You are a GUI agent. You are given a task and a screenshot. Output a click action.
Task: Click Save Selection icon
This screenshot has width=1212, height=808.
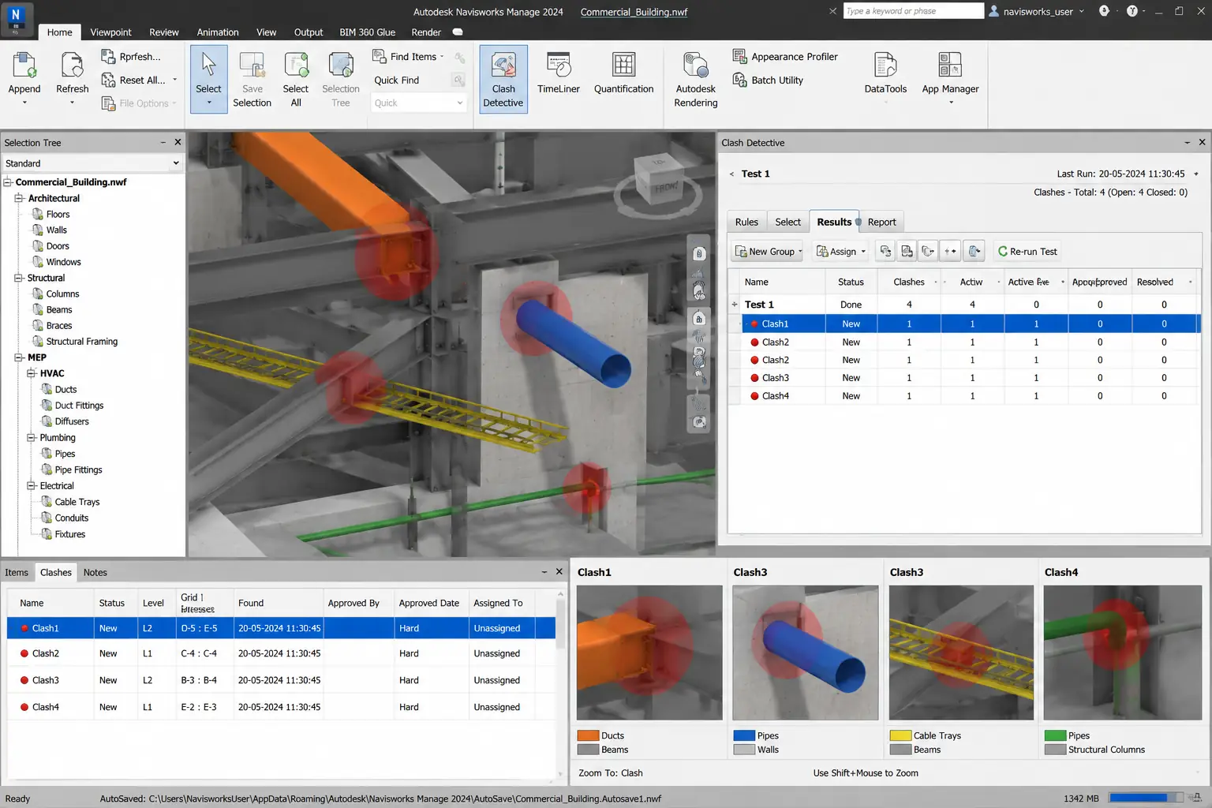pos(252,65)
